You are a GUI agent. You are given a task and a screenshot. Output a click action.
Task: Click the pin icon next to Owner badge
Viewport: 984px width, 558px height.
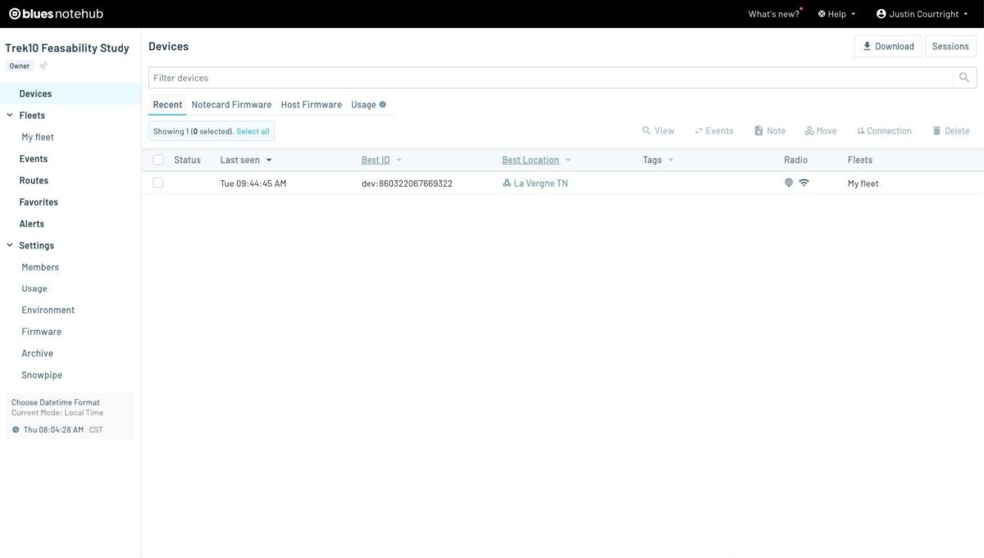pyautogui.click(x=44, y=66)
